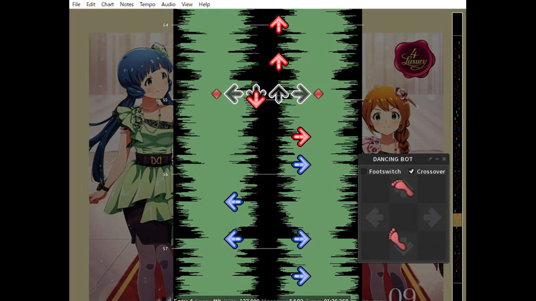Open the Notes menu
The height and width of the screenshot is (301, 536).
click(127, 4)
